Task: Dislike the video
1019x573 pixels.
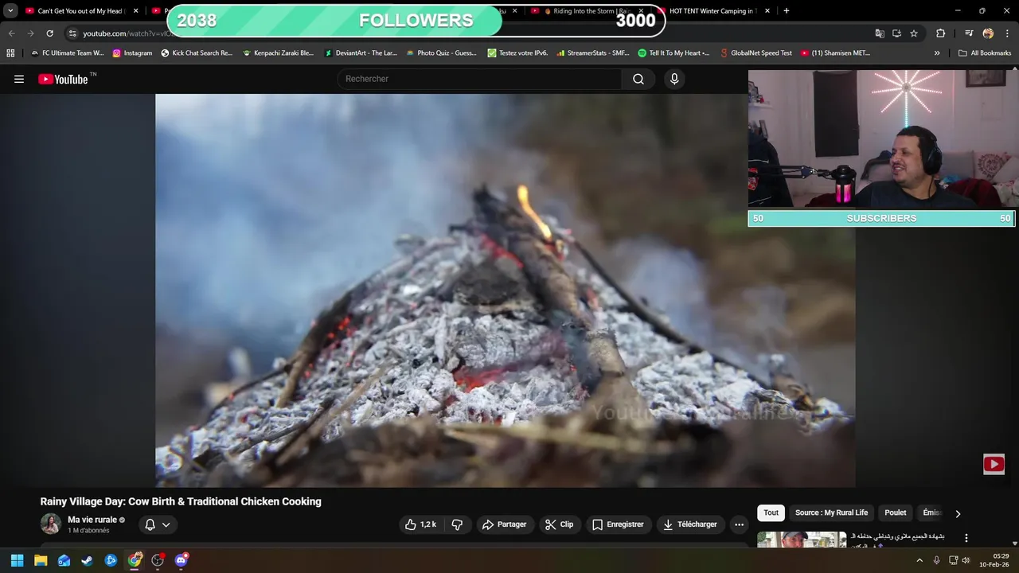Action: coord(457,524)
